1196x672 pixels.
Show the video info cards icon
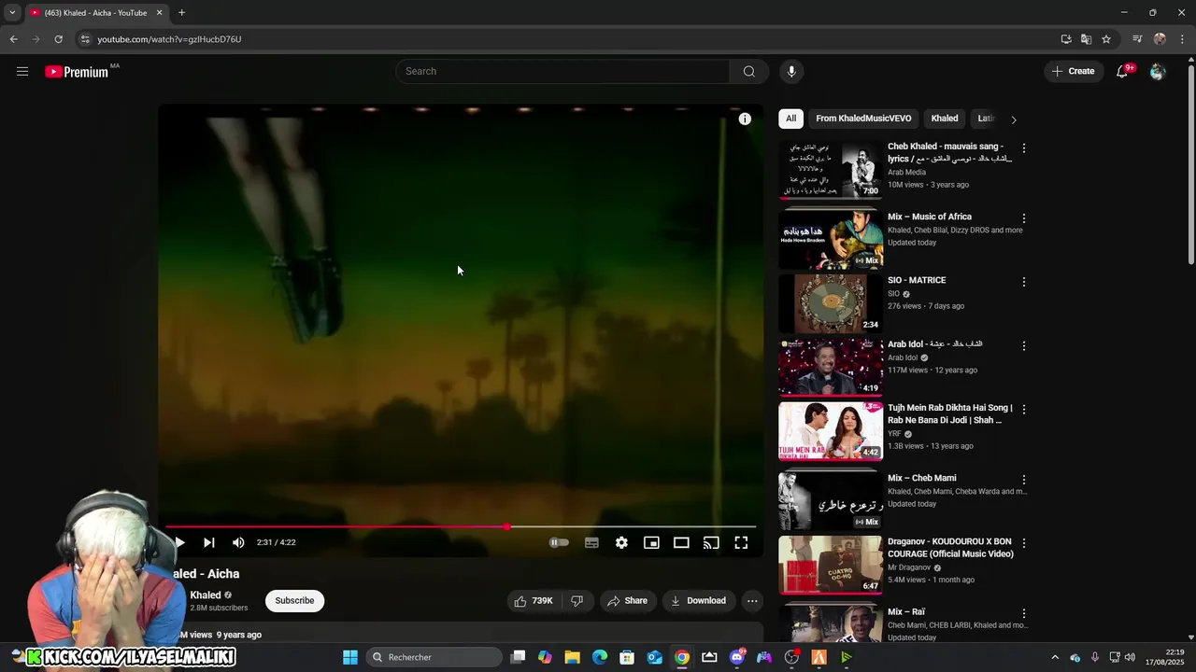point(745,119)
